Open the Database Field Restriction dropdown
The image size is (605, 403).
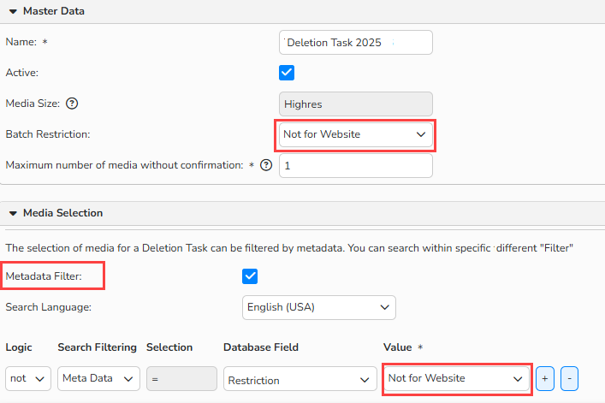pyautogui.click(x=300, y=378)
